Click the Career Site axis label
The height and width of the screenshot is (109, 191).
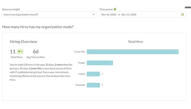click(80, 52)
